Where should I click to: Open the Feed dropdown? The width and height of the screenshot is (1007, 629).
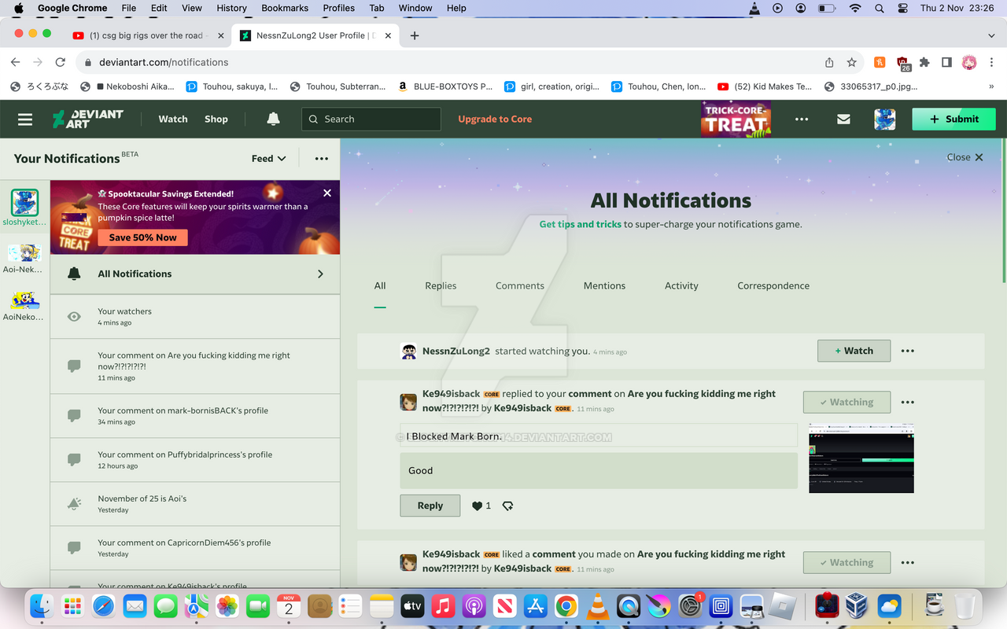coord(268,158)
